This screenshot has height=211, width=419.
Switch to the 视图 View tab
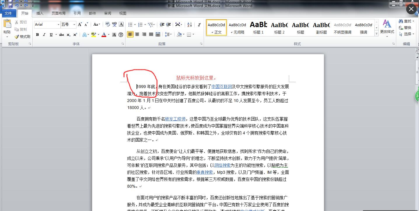[x=123, y=13]
